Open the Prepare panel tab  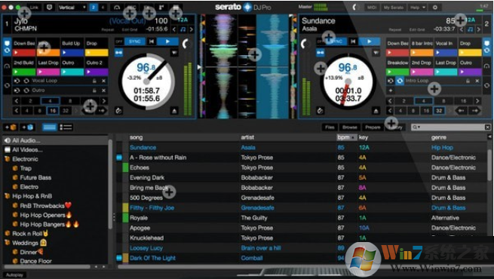(x=373, y=127)
